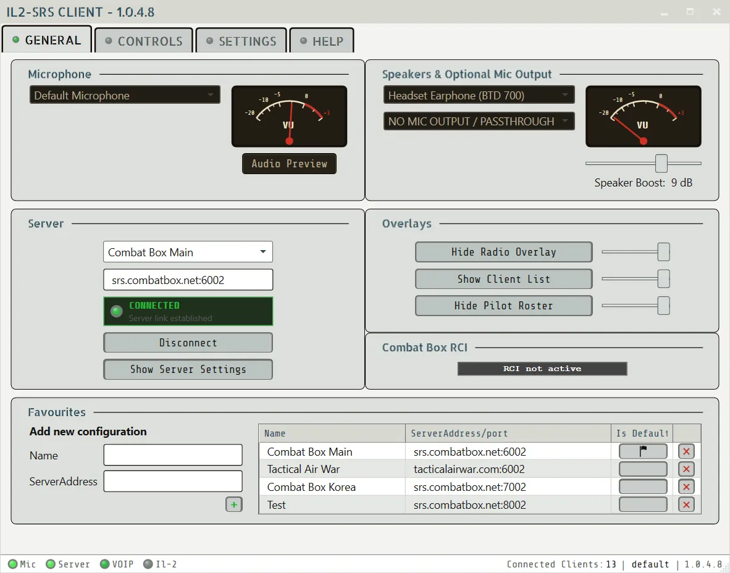Switch to the GENERAL tab
Screen dimensions: 730x573
(47, 40)
